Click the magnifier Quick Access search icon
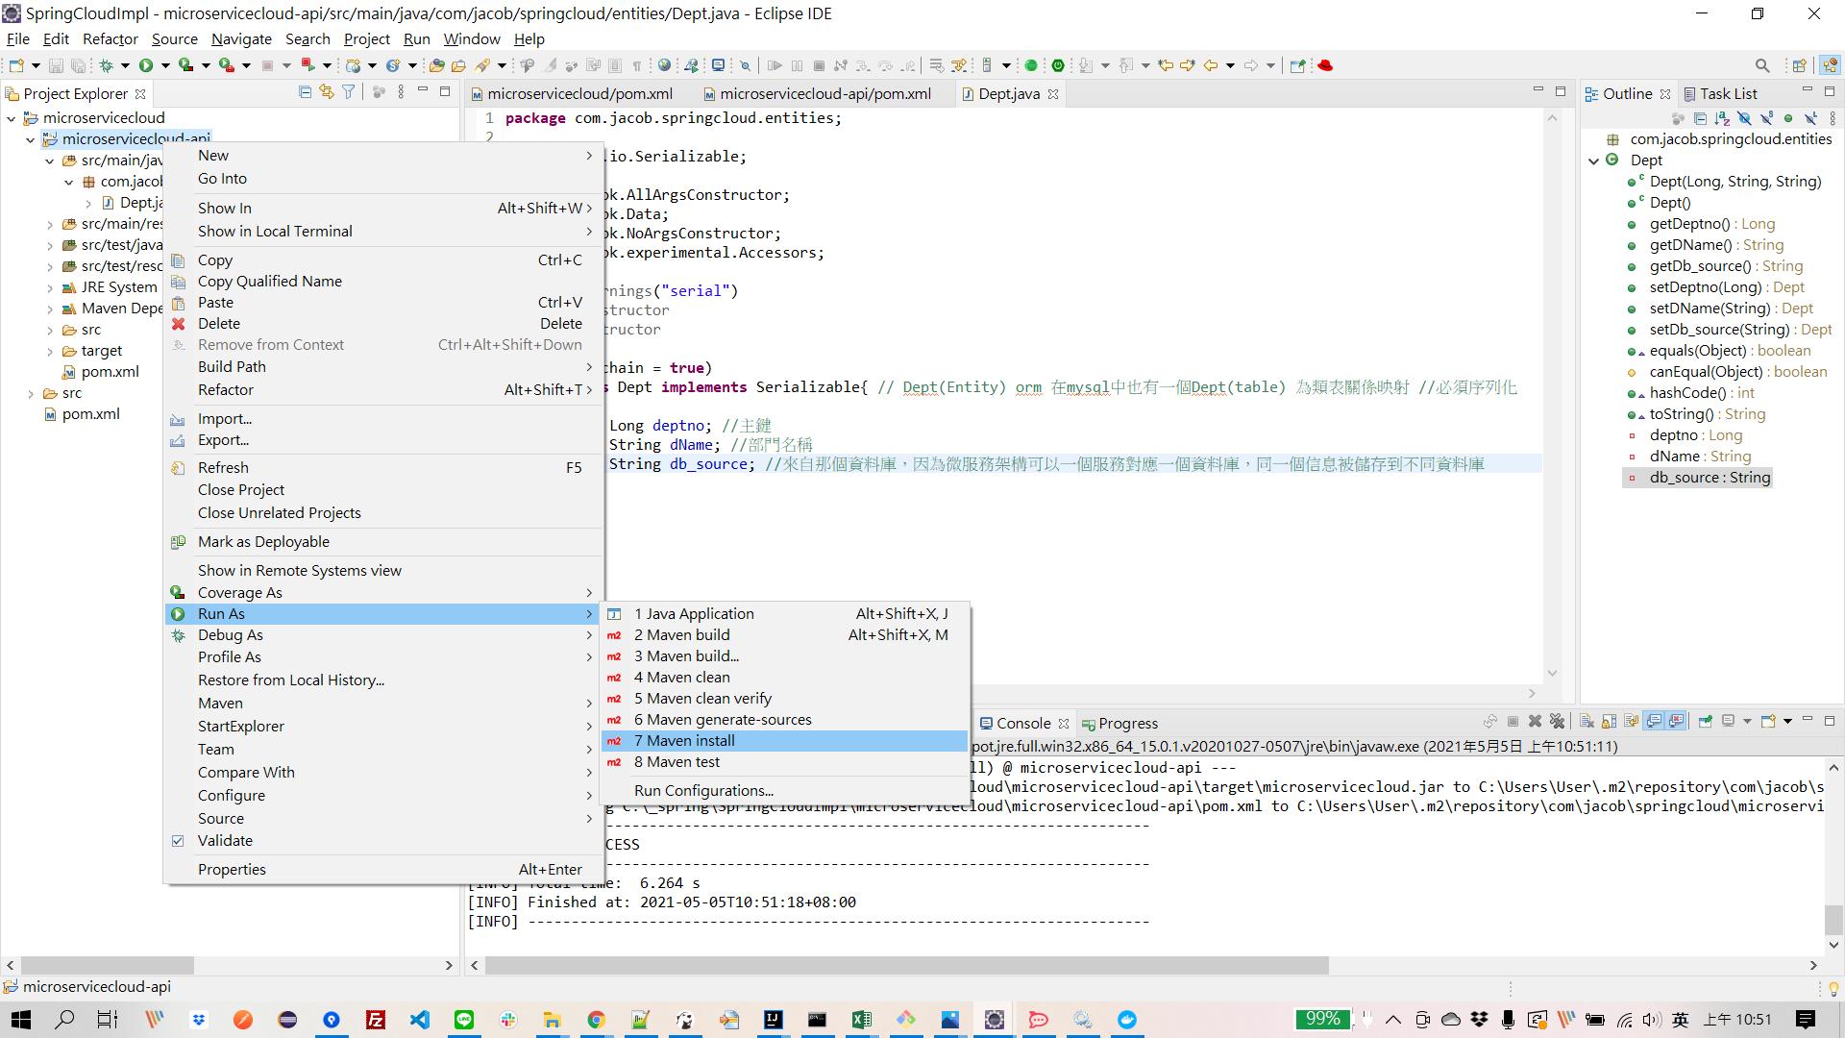This screenshot has height=1038, width=1845. (x=1762, y=65)
